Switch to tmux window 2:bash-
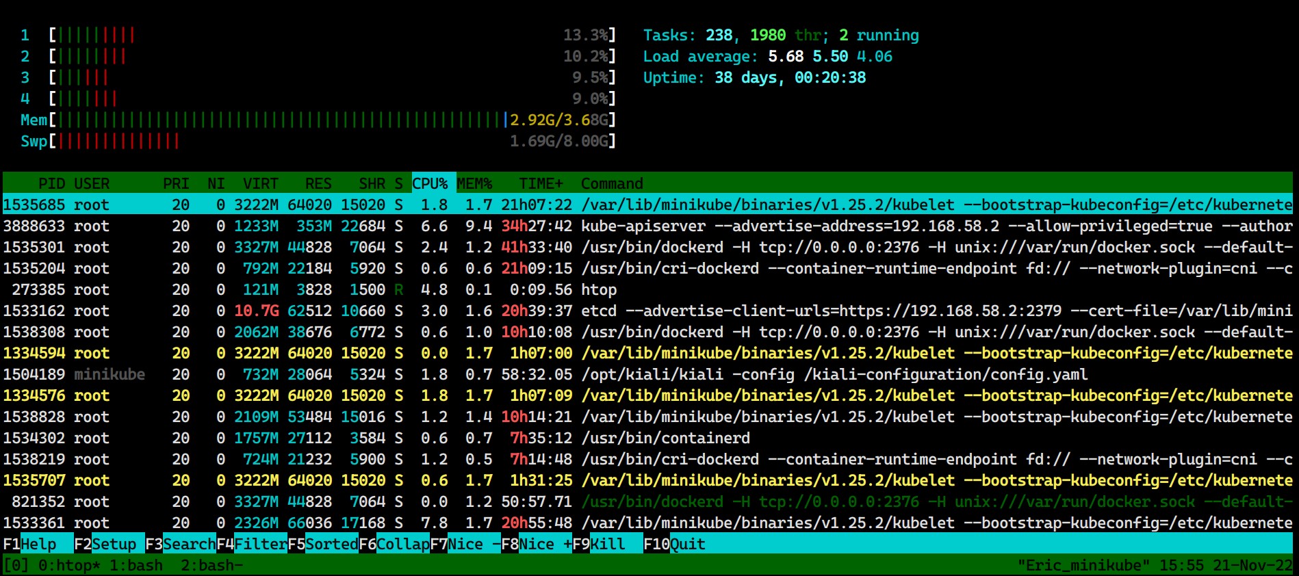 click(211, 565)
